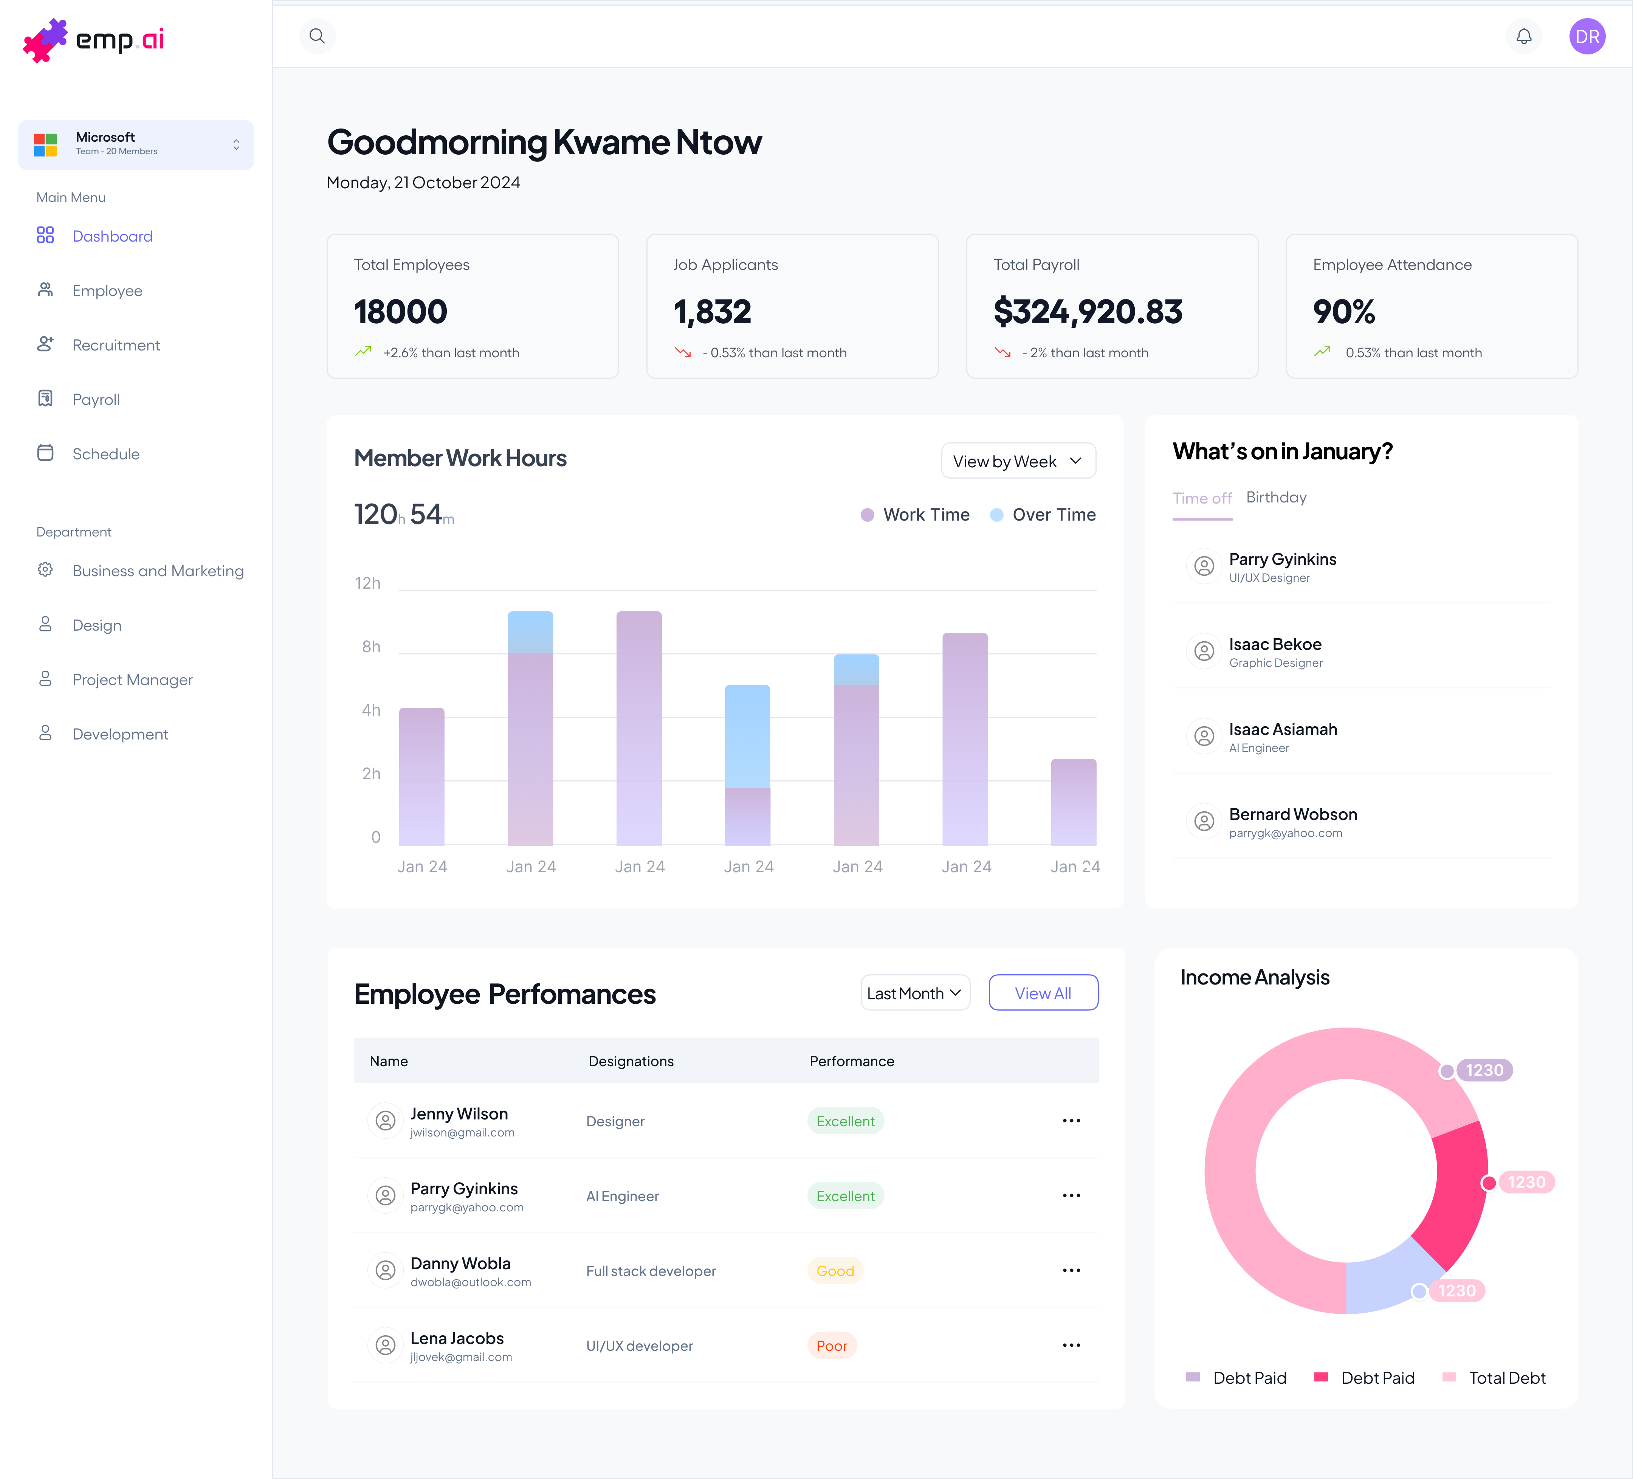Click the Total Payroll stat card

(1111, 306)
